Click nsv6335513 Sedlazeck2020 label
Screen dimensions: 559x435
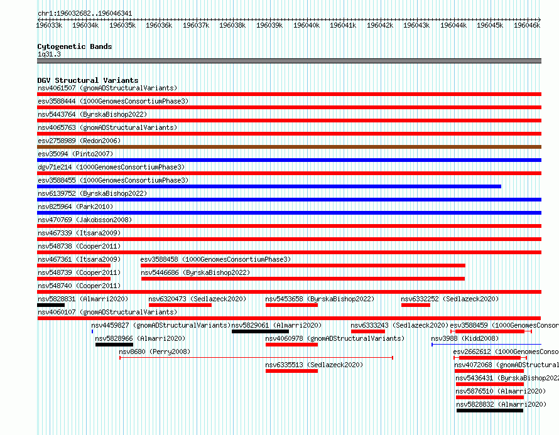pos(314,365)
